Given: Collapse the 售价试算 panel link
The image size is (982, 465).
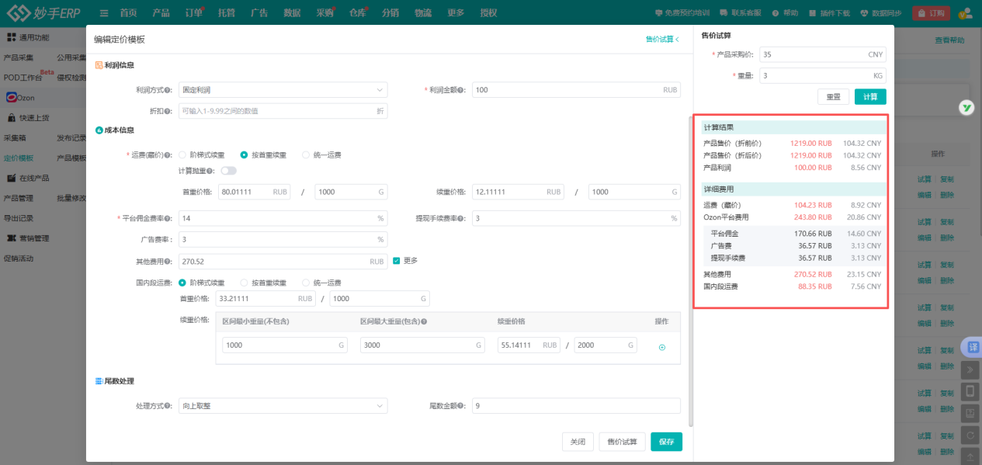Looking at the screenshot, I should (x=662, y=39).
